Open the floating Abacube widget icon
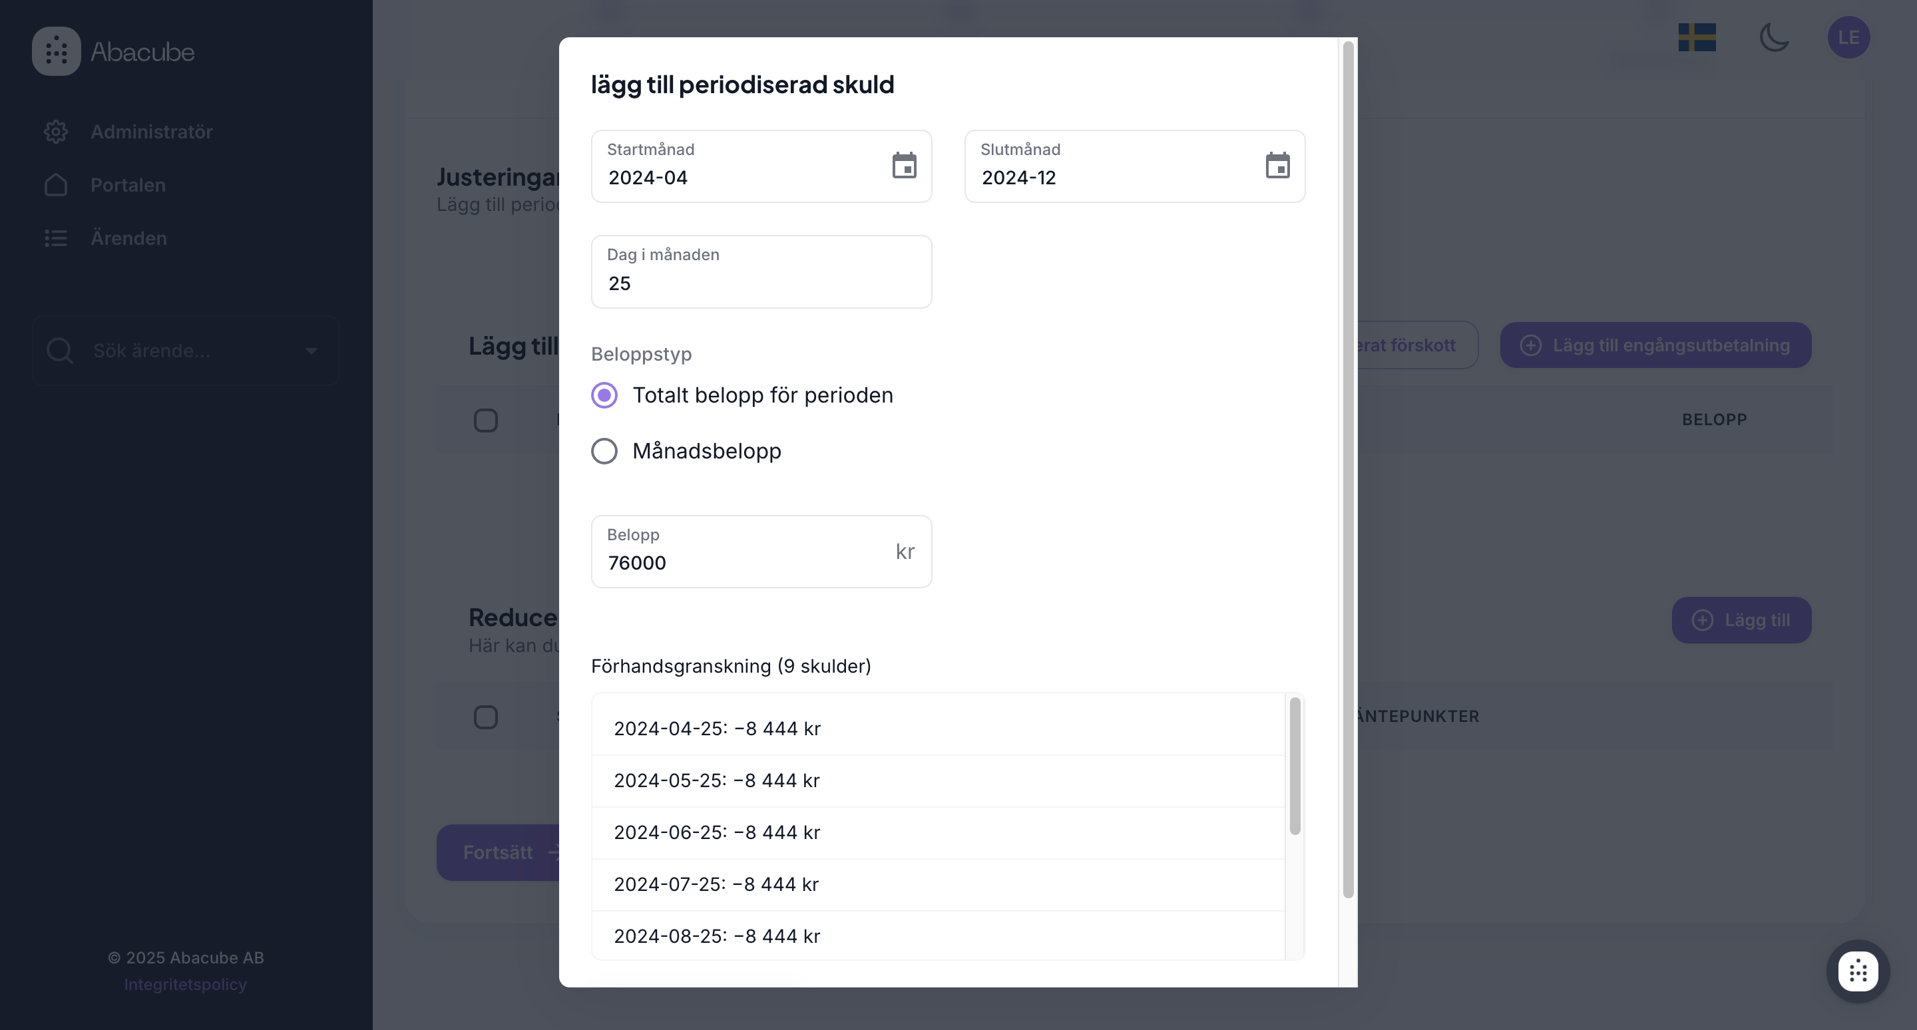This screenshot has height=1030, width=1917. click(1858, 971)
